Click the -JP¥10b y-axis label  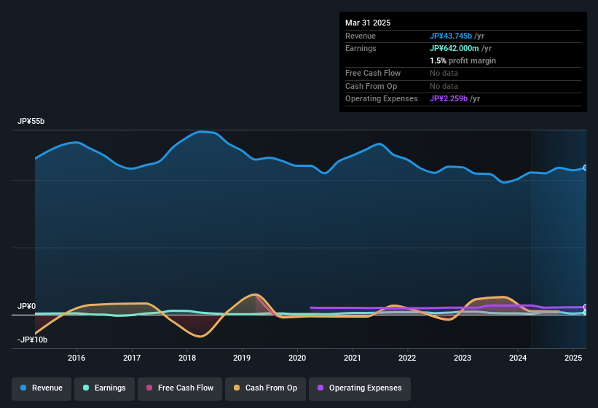pyautogui.click(x=33, y=340)
